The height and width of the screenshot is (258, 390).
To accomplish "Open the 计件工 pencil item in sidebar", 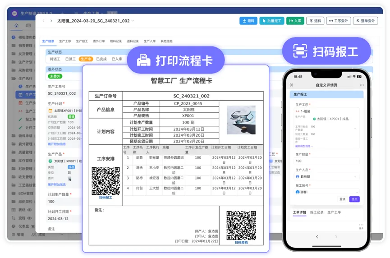I will pyautogui.click(x=27, y=127).
